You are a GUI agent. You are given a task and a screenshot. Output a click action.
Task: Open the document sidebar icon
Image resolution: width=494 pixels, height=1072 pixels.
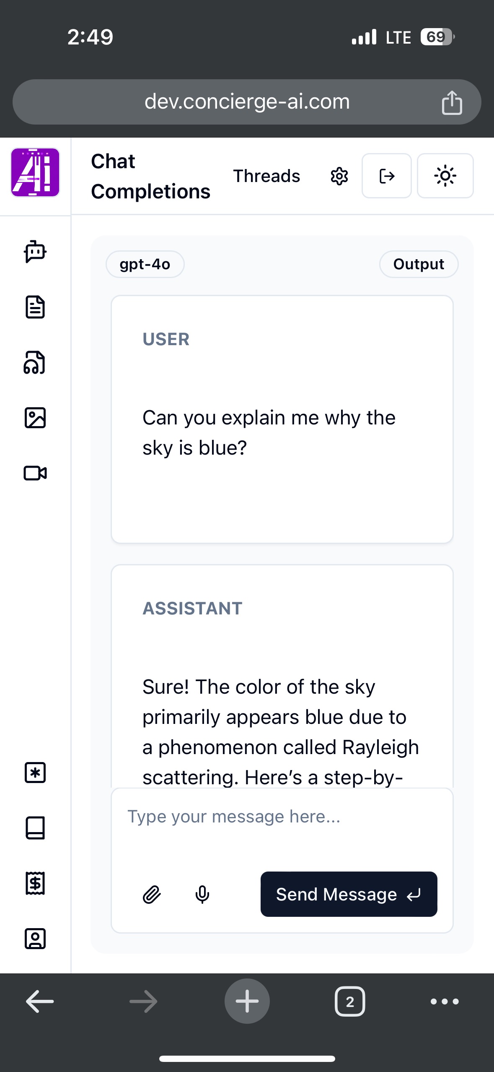point(35,307)
